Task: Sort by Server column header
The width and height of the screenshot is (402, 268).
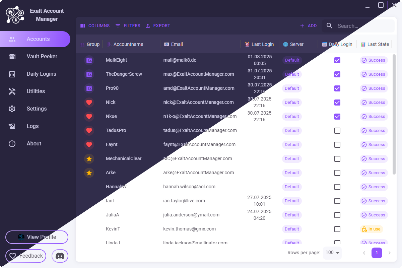Action: 293,44
